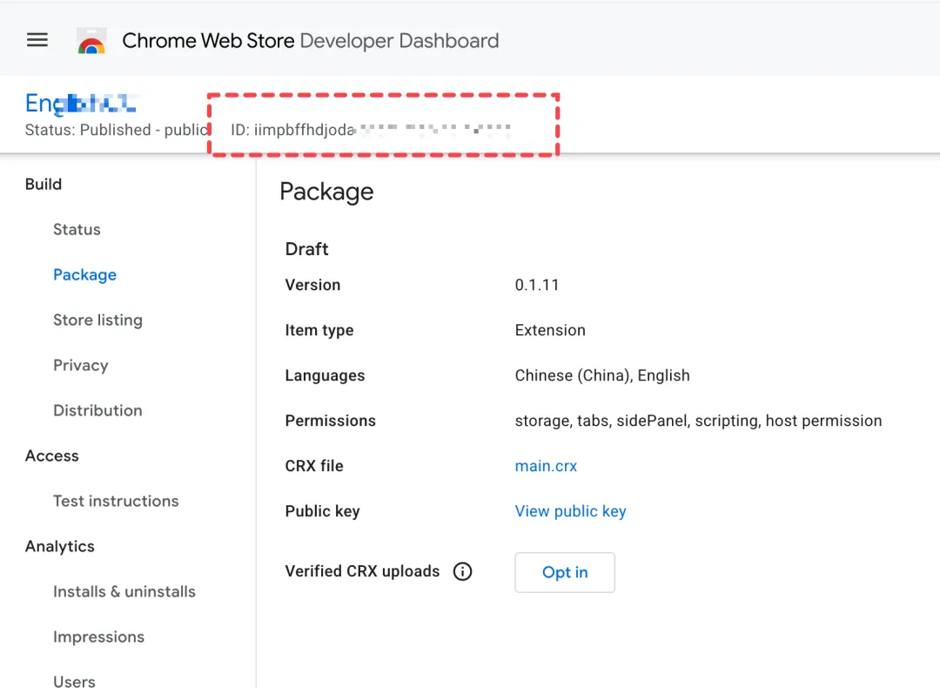The height and width of the screenshot is (688, 940).
Task: Click the Item type value Extension
Action: pyautogui.click(x=550, y=330)
